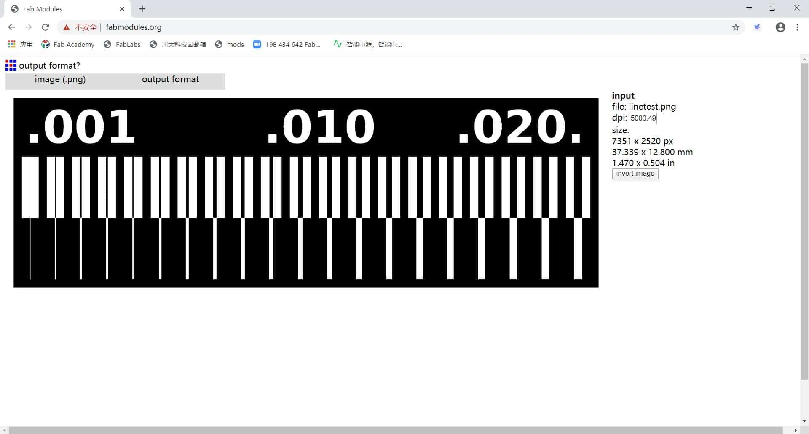Click the invert image button

pos(635,174)
